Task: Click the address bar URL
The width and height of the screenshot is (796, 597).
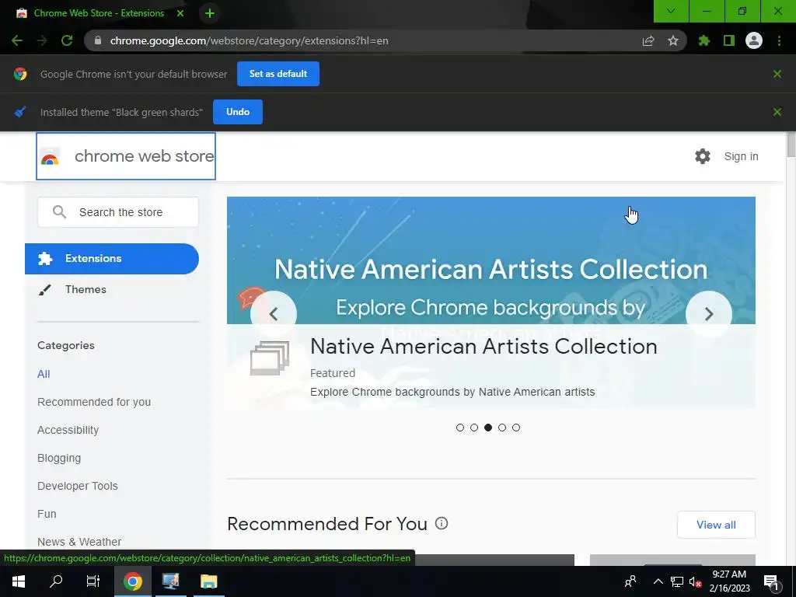Action: point(250,40)
